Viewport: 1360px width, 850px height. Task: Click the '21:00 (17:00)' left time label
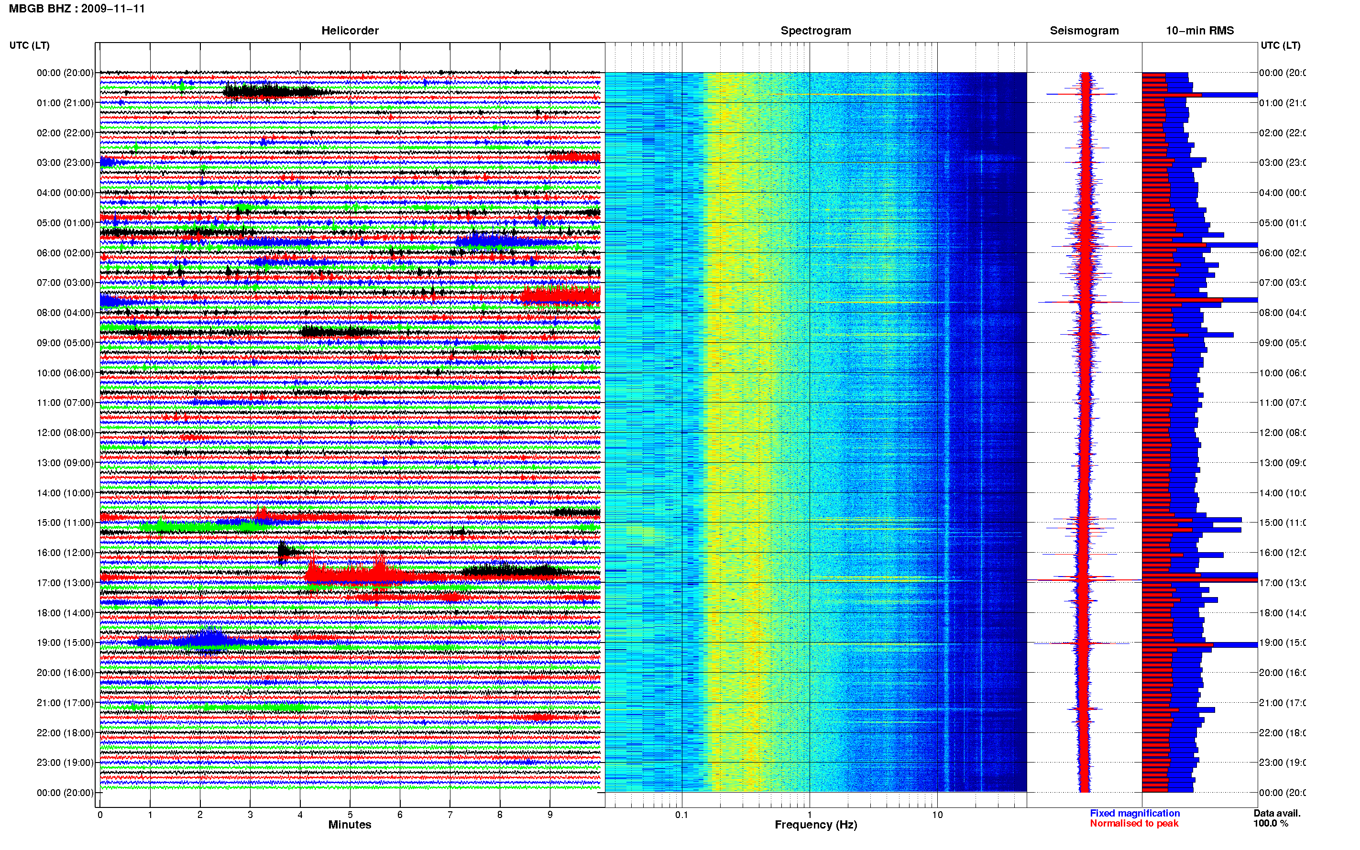point(65,702)
